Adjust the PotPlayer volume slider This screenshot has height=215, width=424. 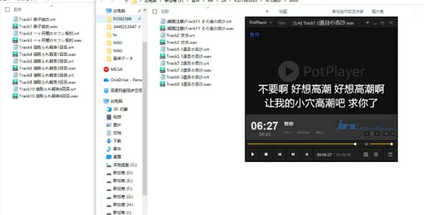(x=381, y=144)
